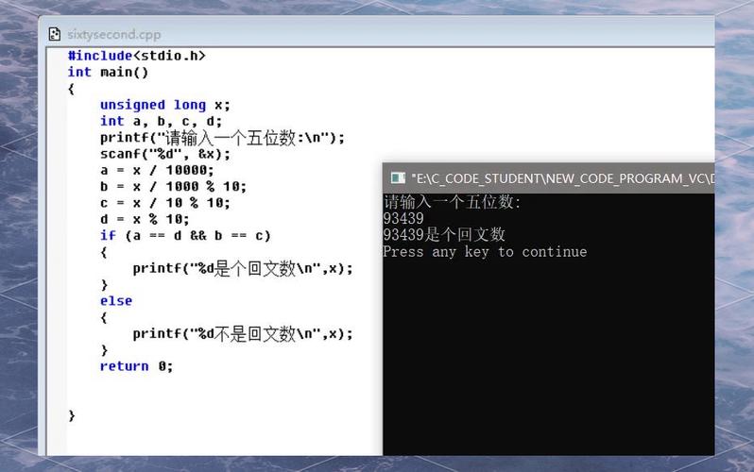Click the unsigned long x; declaration
The width and height of the screenshot is (754, 472).
(x=165, y=105)
